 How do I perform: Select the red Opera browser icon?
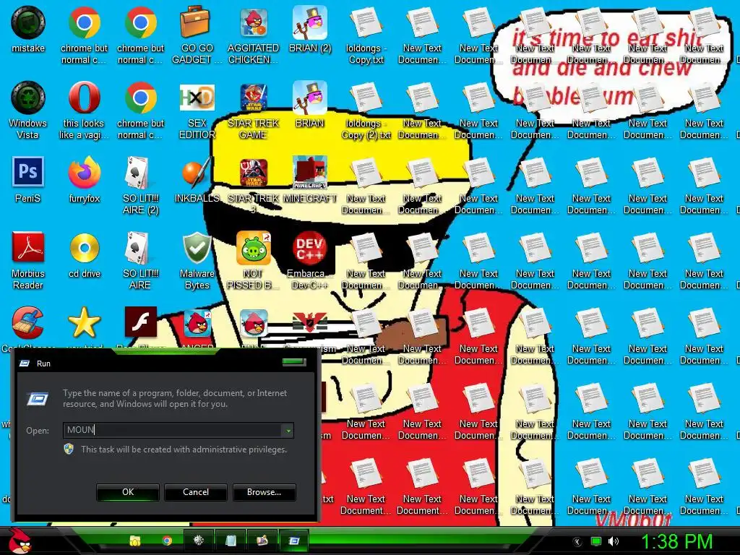pos(85,98)
